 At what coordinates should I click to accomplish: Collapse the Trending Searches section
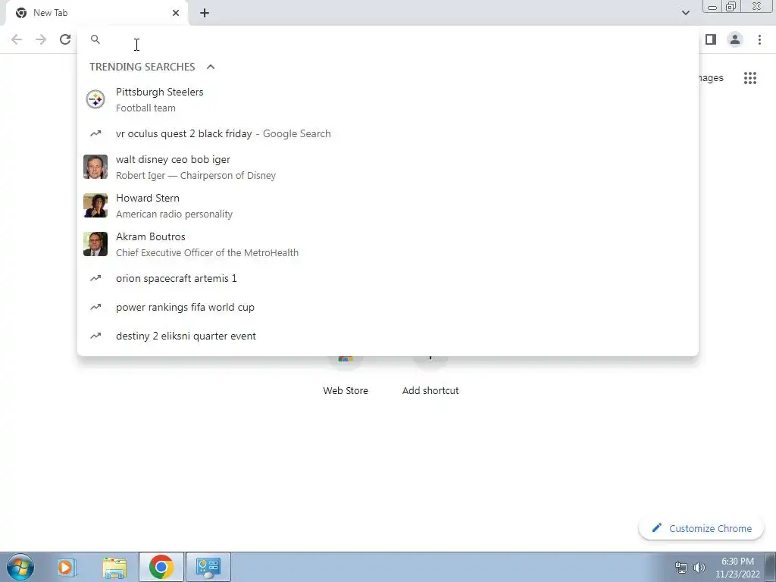[x=211, y=67]
